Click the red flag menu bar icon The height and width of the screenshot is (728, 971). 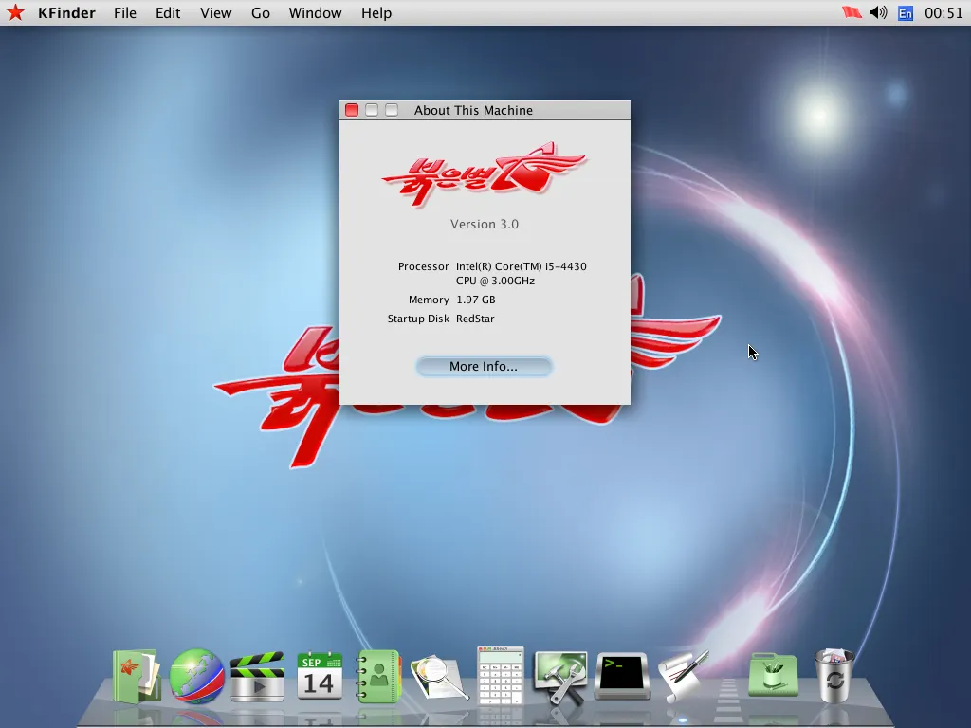pyautogui.click(x=851, y=12)
